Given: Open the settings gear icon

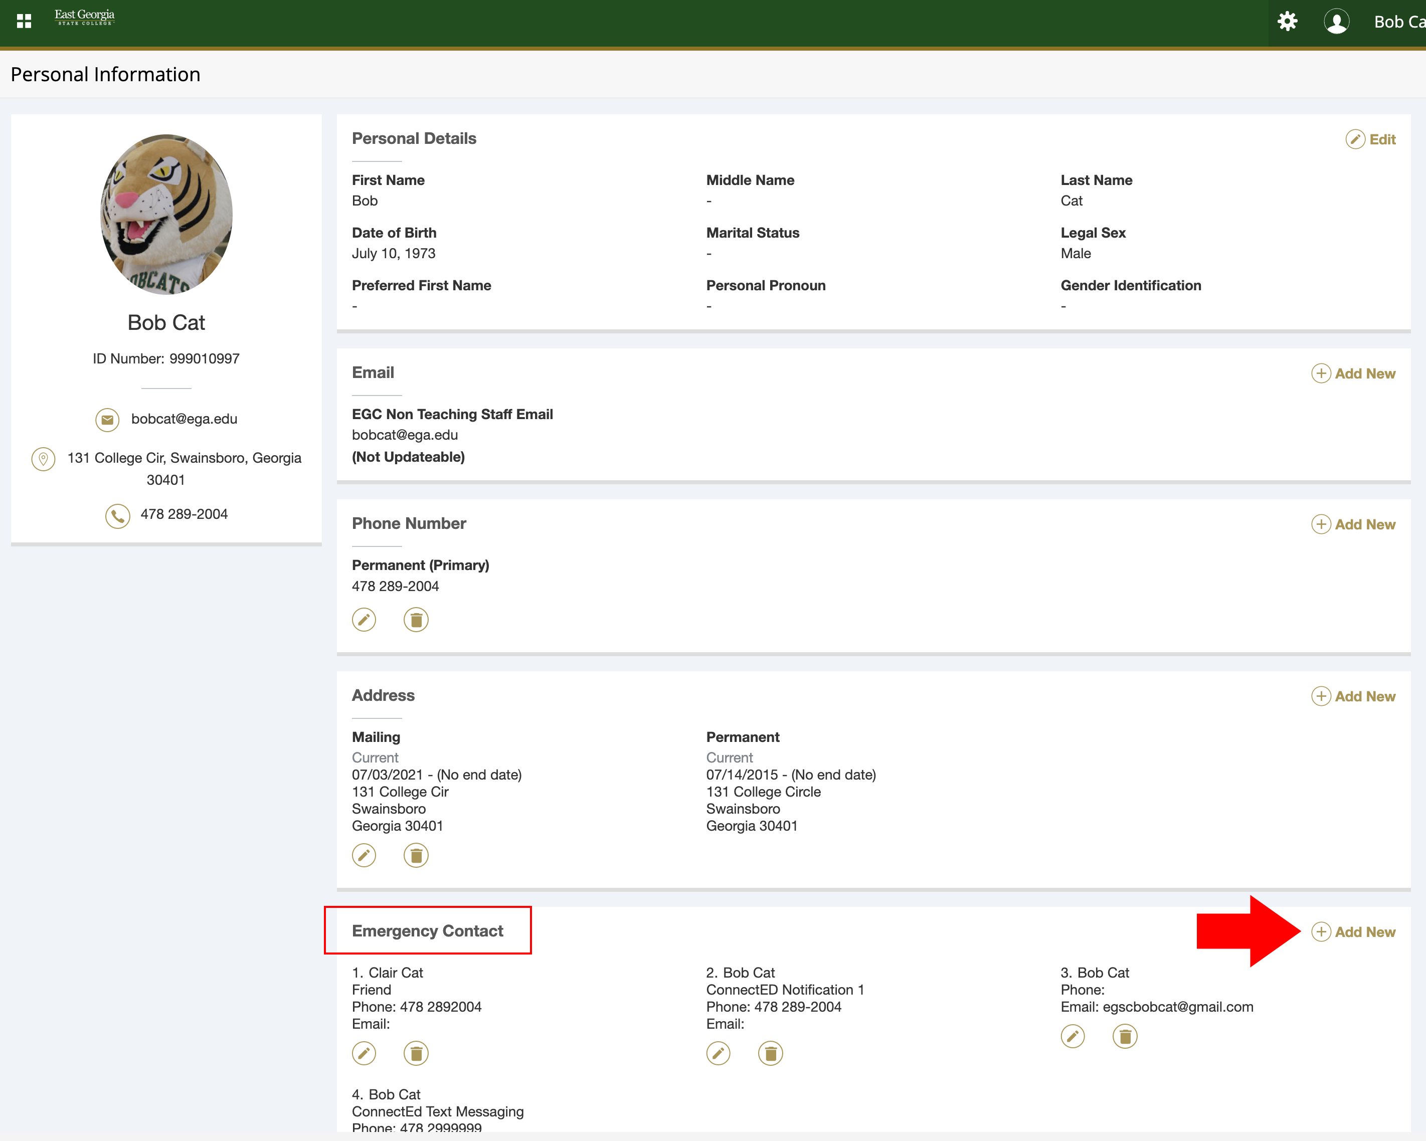Looking at the screenshot, I should point(1287,21).
